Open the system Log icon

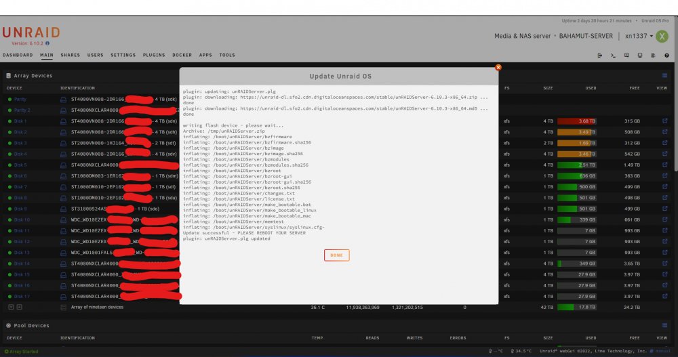click(654, 56)
